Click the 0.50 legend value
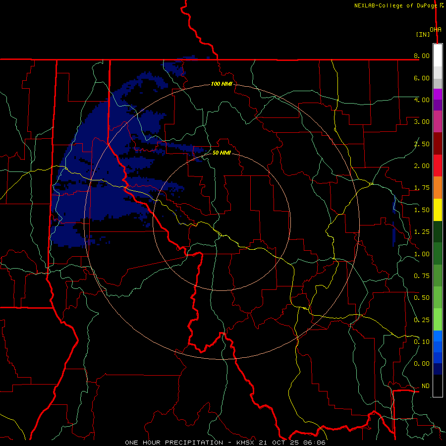The image size is (446, 446). click(422, 298)
